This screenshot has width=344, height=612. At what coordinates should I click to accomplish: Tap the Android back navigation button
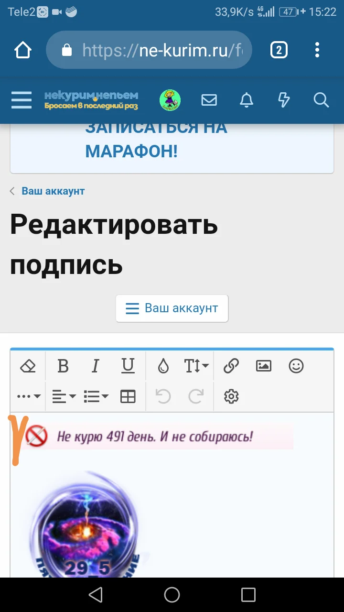[96, 595]
